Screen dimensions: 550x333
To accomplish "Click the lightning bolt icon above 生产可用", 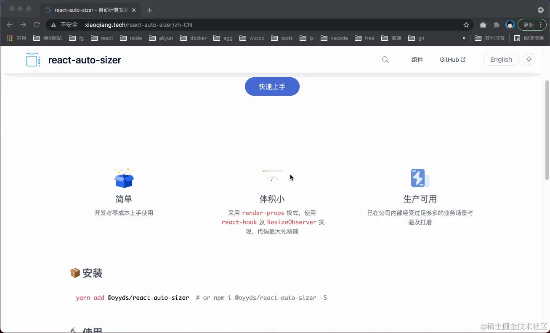I will pyautogui.click(x=420, y=178).
